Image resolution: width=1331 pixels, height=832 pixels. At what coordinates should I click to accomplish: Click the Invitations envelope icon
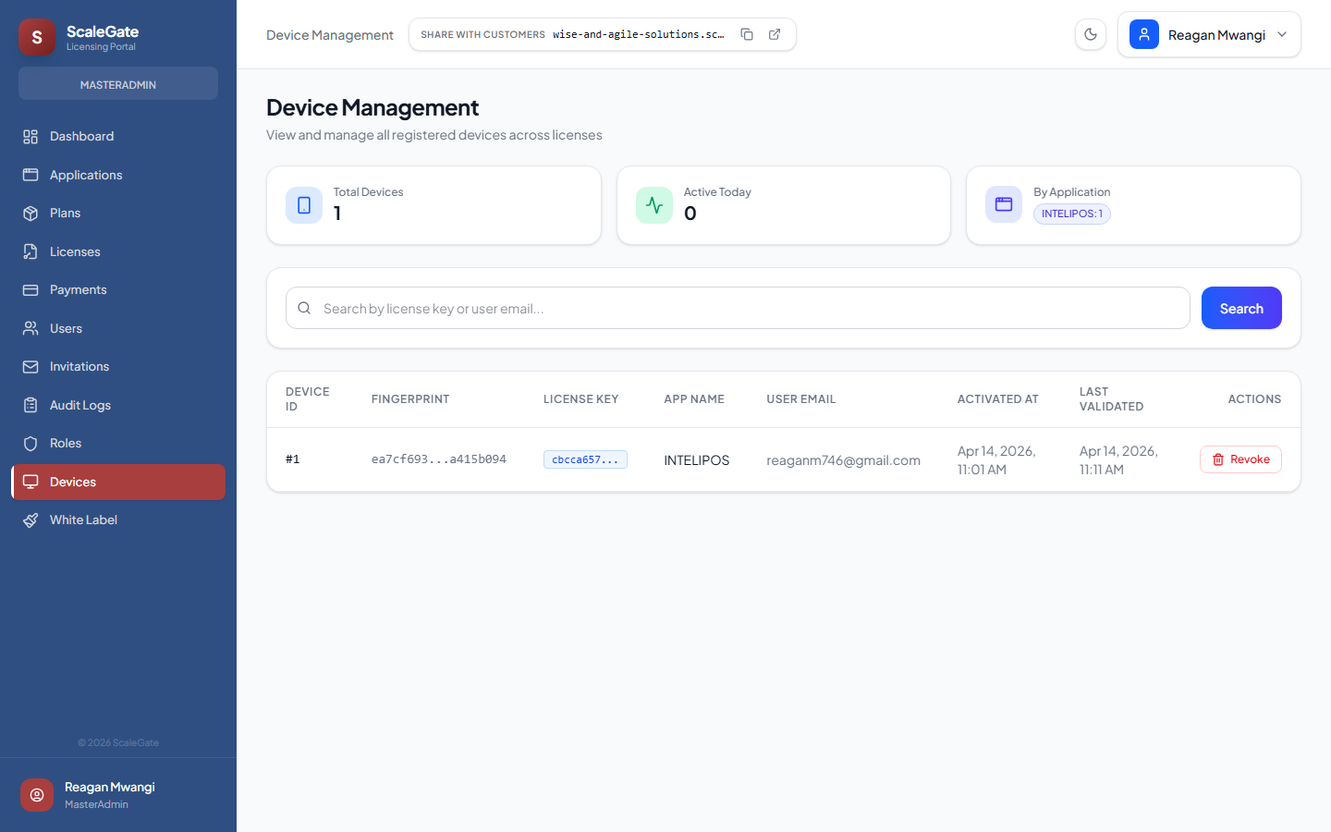coord(31,366)
